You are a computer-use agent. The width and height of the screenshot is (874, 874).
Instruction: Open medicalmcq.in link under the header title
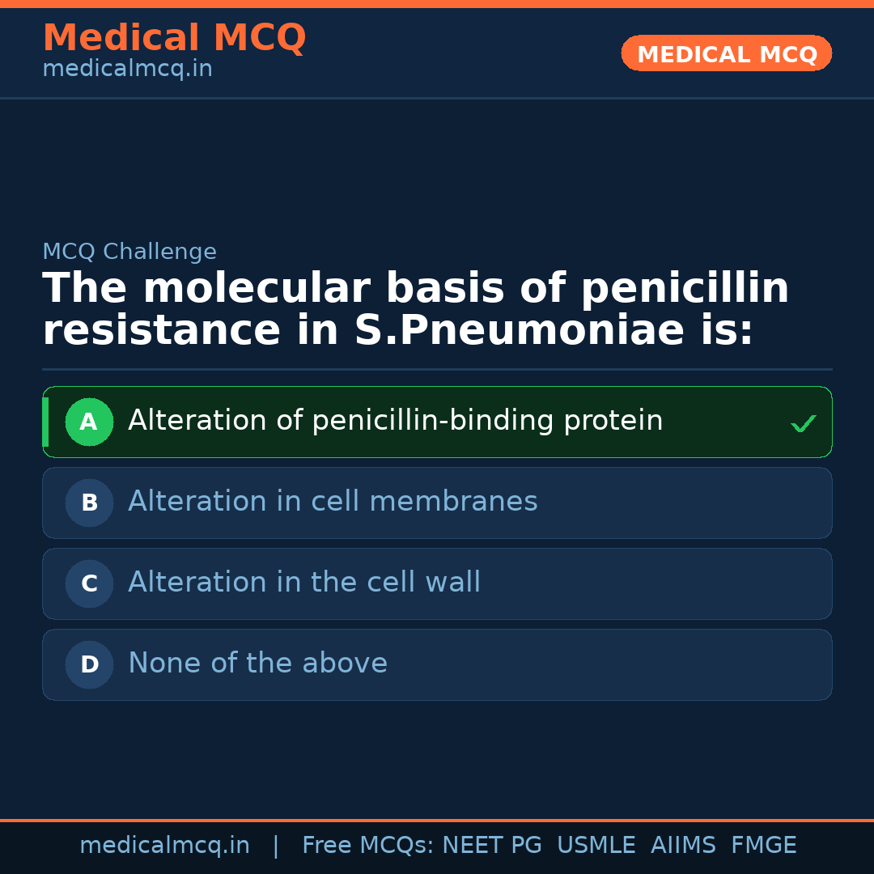[127, 69]
